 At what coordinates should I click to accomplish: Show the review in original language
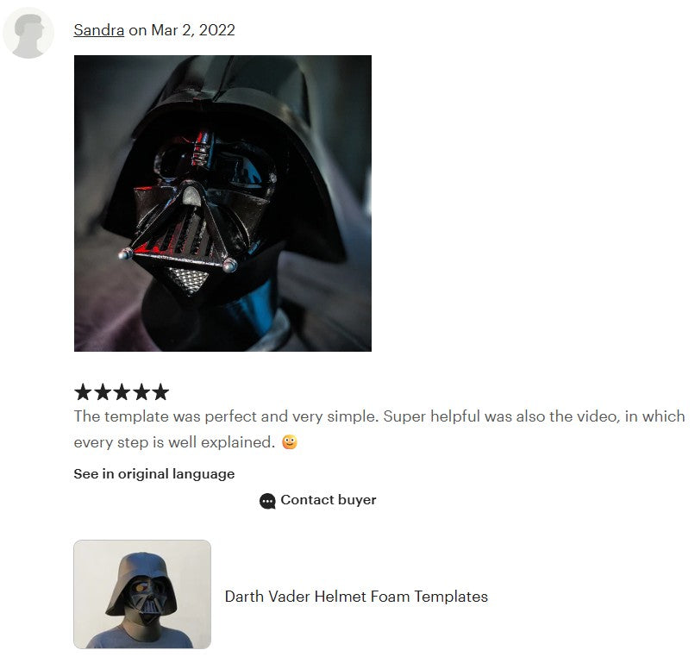(153, 474)
